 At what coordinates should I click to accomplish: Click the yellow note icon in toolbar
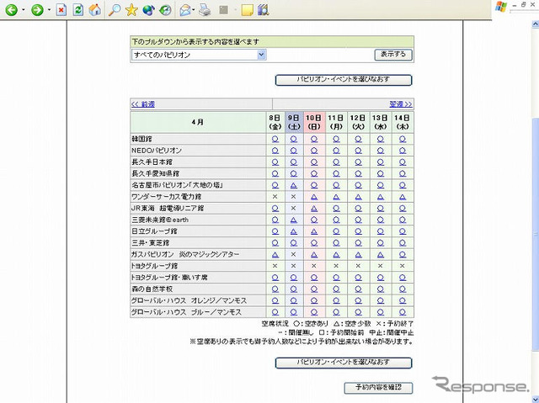point(247,10)
